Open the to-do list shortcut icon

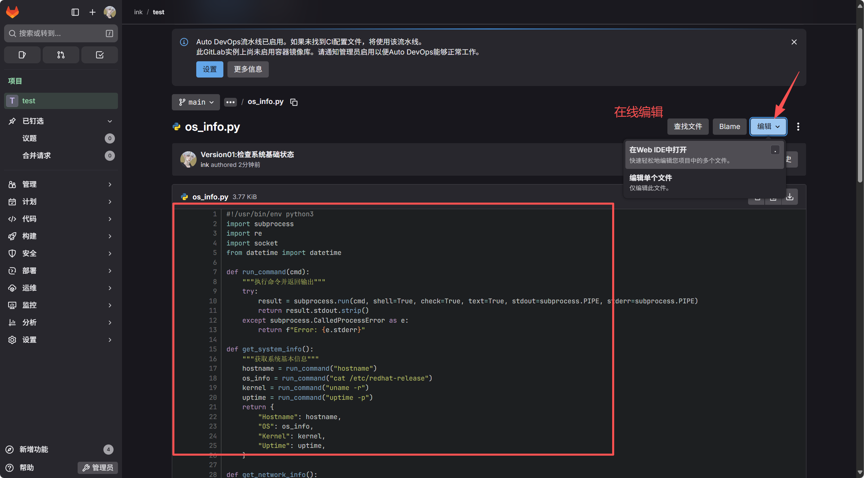99,55
